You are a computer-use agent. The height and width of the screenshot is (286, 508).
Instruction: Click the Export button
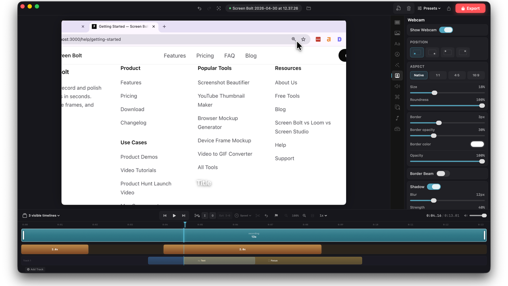[x=470, y=8]
